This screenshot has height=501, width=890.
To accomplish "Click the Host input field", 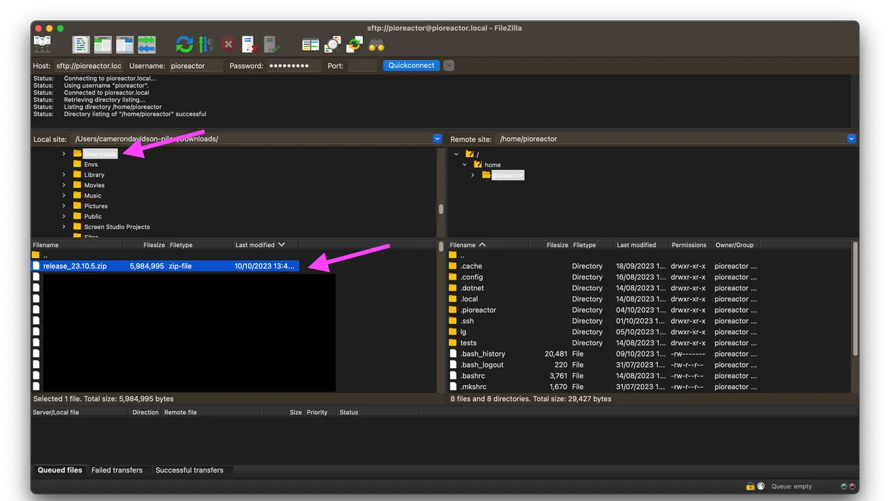I will tap(88, 65).
